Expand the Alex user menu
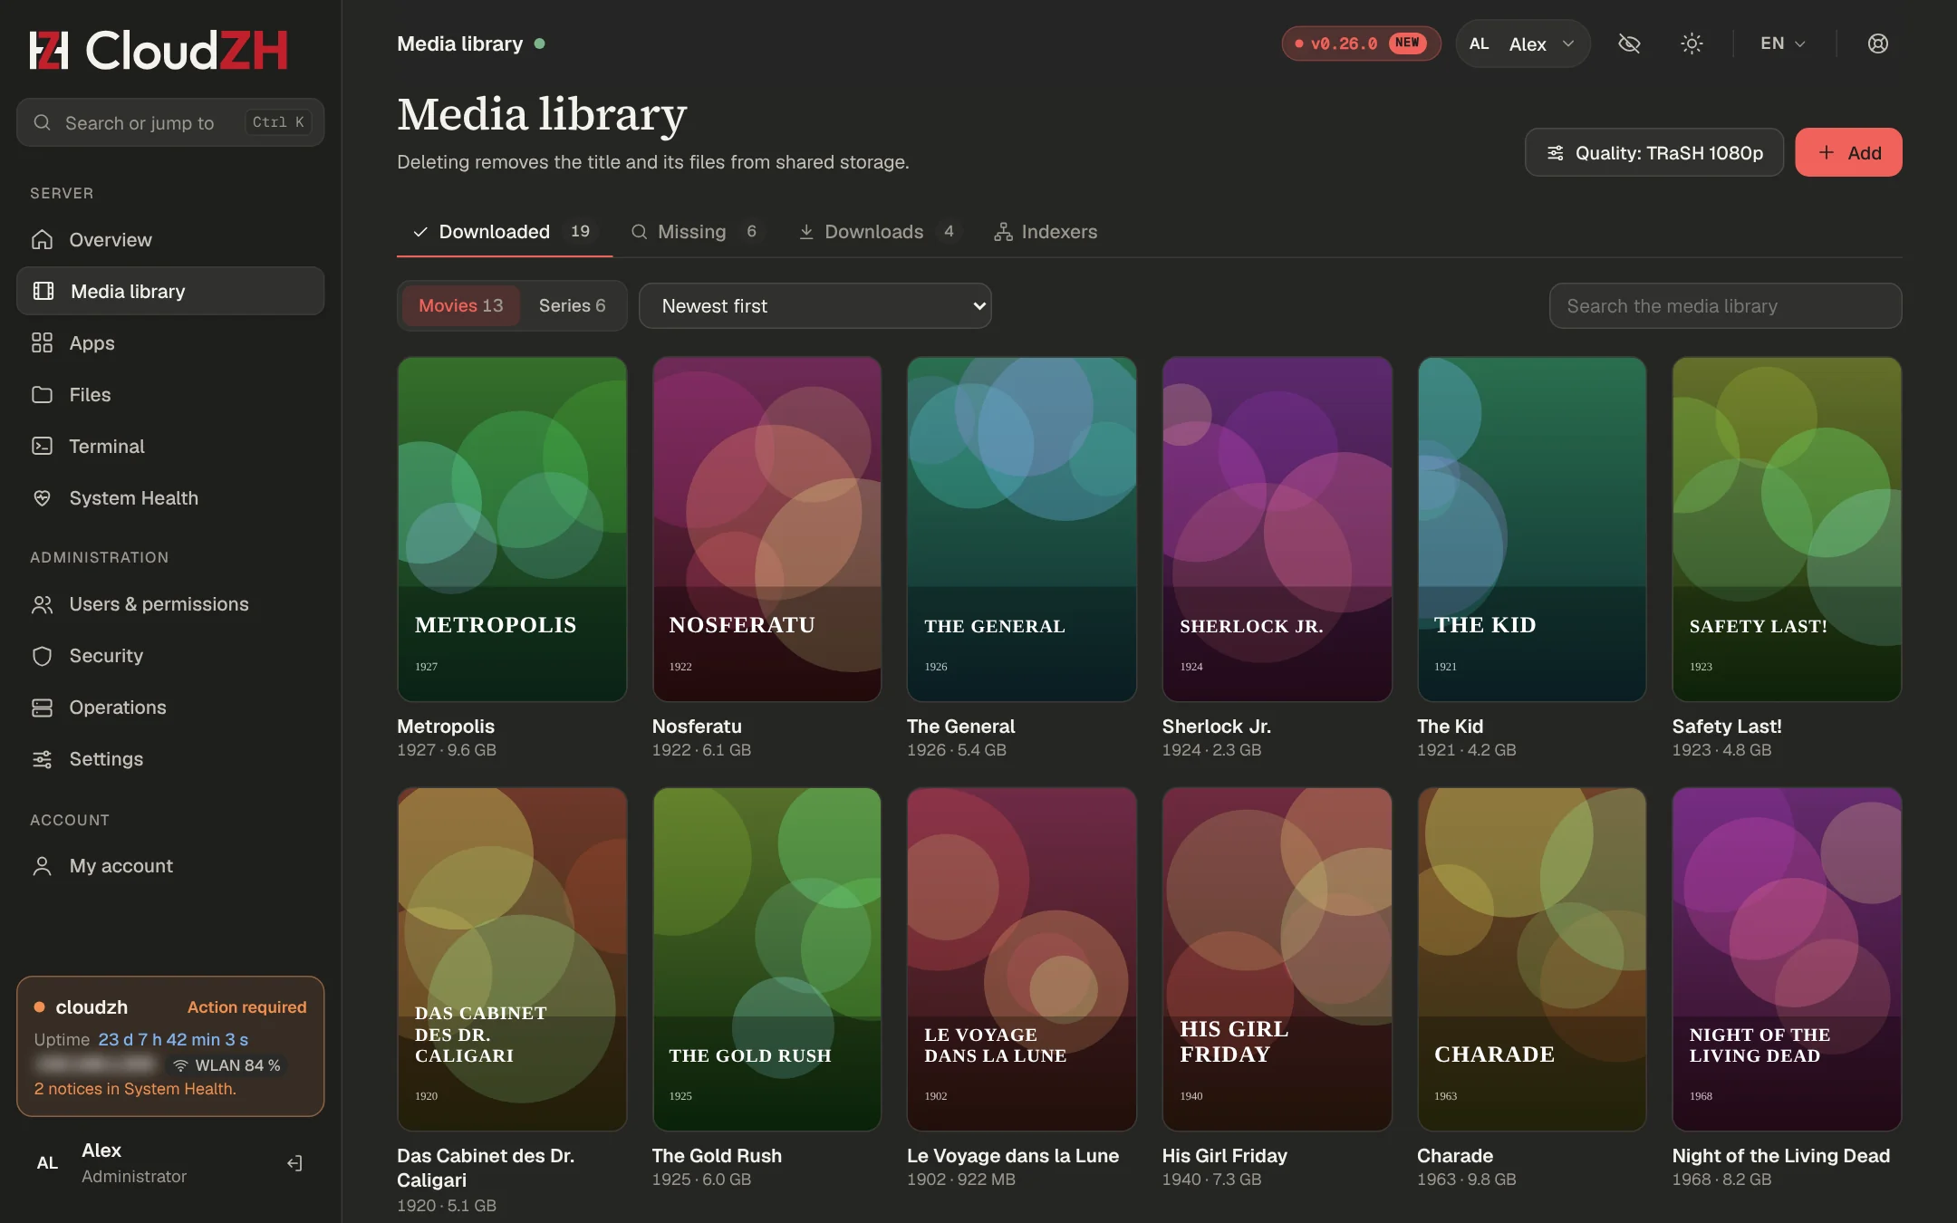 1522,43
